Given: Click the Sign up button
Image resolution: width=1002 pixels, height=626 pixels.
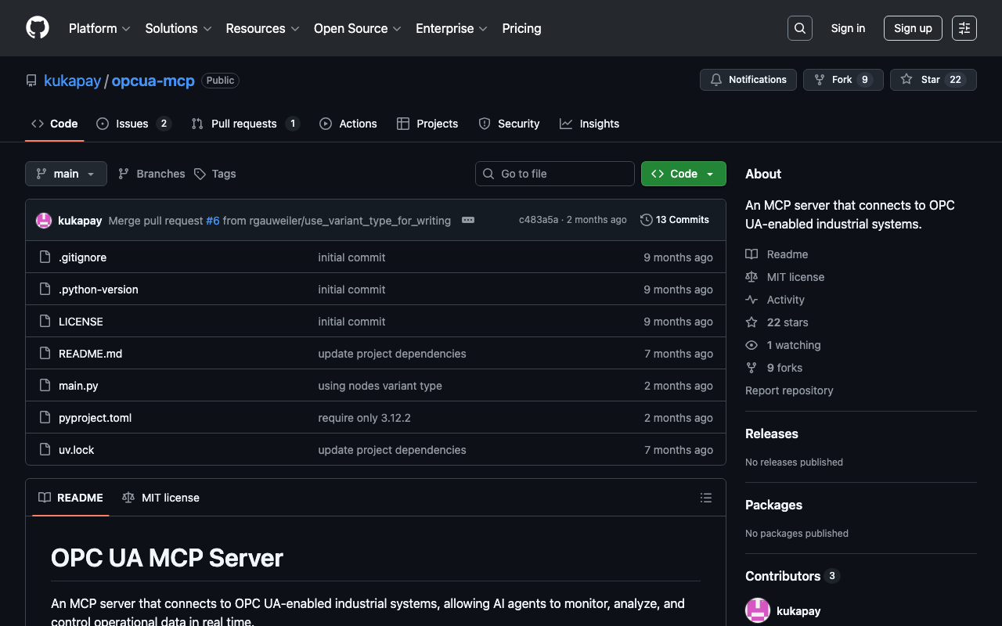Looking at the screenshot, I should [913, 28].
